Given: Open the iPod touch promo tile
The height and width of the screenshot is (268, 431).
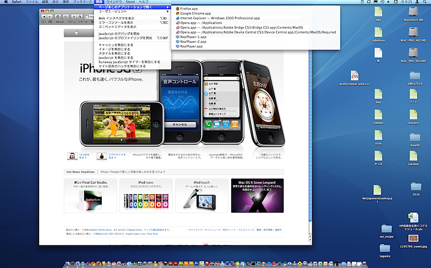Looking at the screenshot, I should (x=201, y=195).
